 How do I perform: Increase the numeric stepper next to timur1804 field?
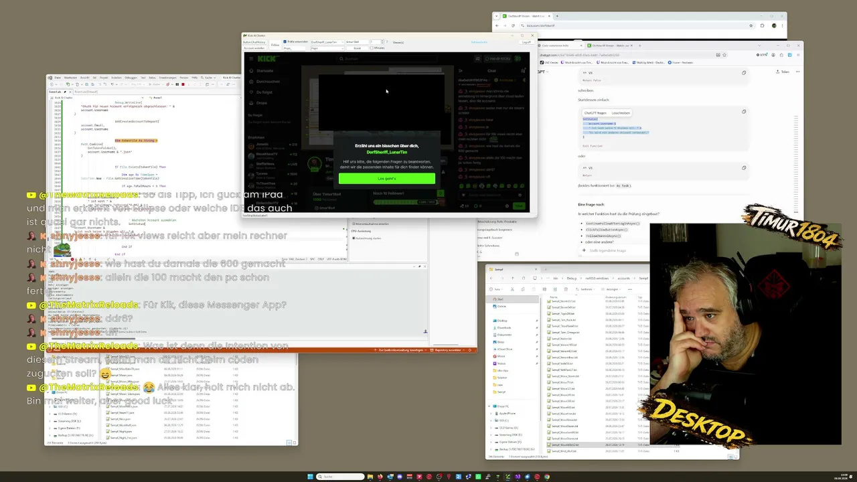click(382, 42)
